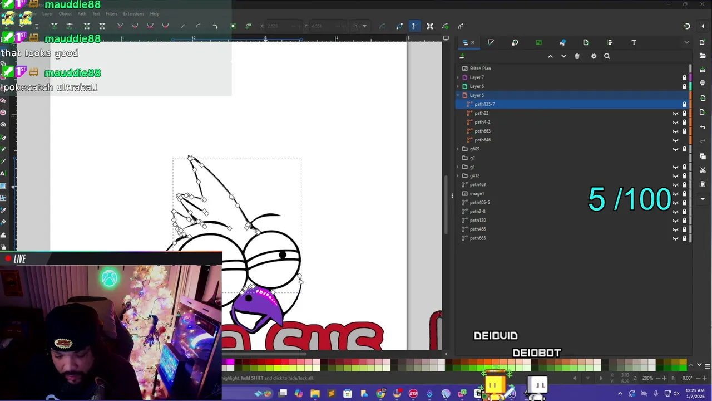Open the Fill and Stroke panel tab
Viewport: 712px width, 401px height.
pyautogui.click(x=491, y=42)
